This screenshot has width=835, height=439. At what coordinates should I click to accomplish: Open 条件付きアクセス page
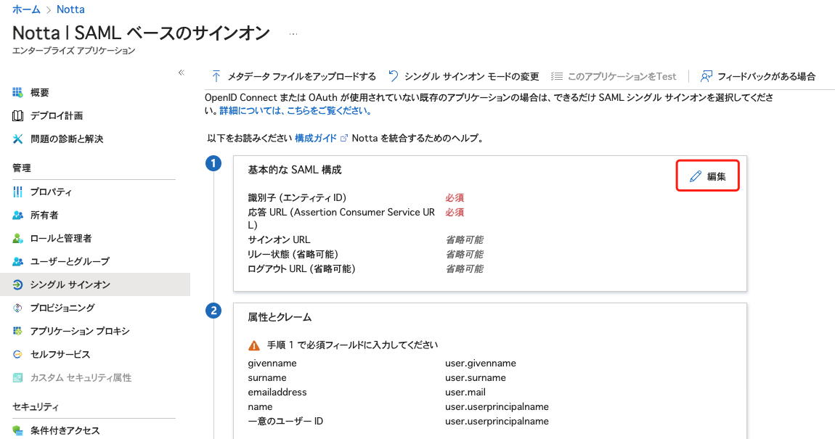click(x=65, y=430)
